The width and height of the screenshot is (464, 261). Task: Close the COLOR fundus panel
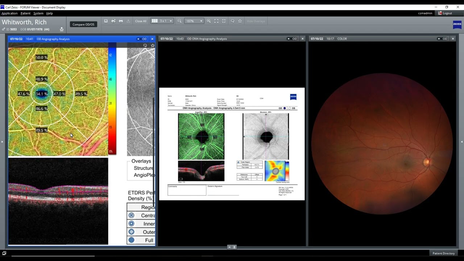(453, 39)
